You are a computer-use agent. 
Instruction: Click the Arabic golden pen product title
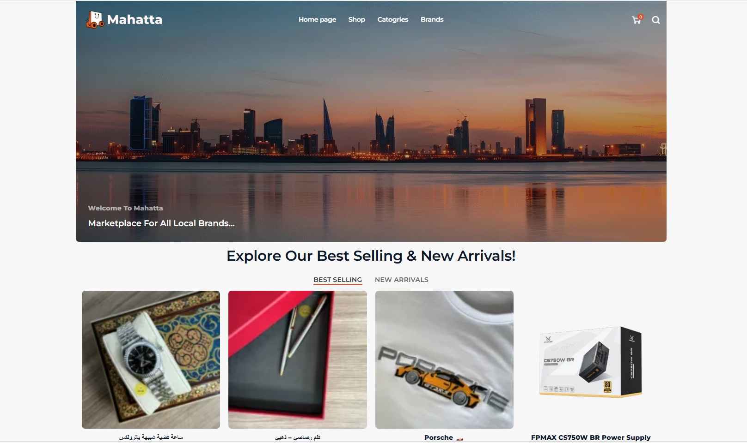[298, 437]
